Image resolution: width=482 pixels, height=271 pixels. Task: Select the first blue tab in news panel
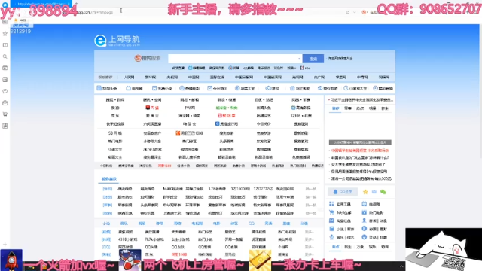(x=335, y=108)
